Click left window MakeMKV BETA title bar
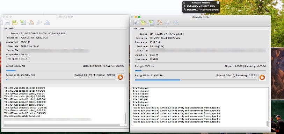Image resolution: width=284 pixels, height=134 pixels. point(65,17)
